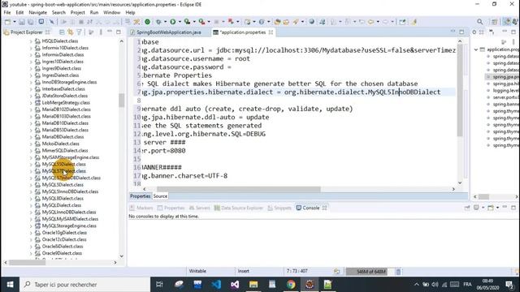Select MySQLInnoDBDialect.class in Project Explorer
The width and height of the screenshot is (520, 292).
69,213
